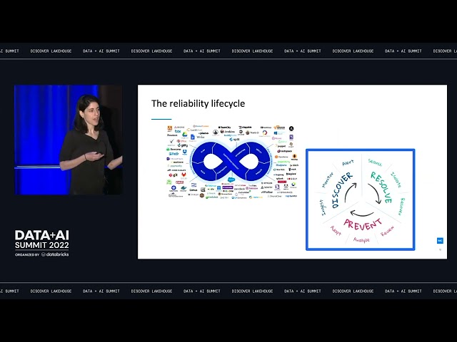Screen dimensions: 457x342
Task: Click the Docker whale logo
Action: click(184, 188)
